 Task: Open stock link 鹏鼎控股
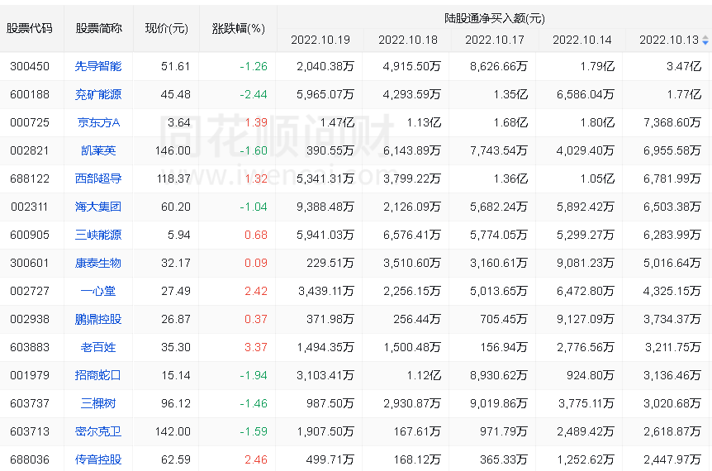[98, 319]
